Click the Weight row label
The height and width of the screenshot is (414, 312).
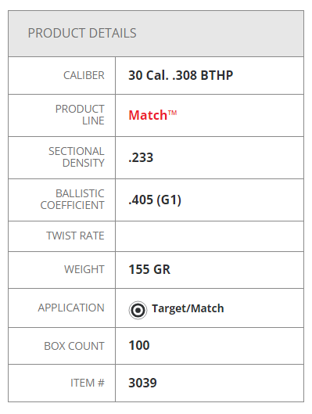point(84,269)
